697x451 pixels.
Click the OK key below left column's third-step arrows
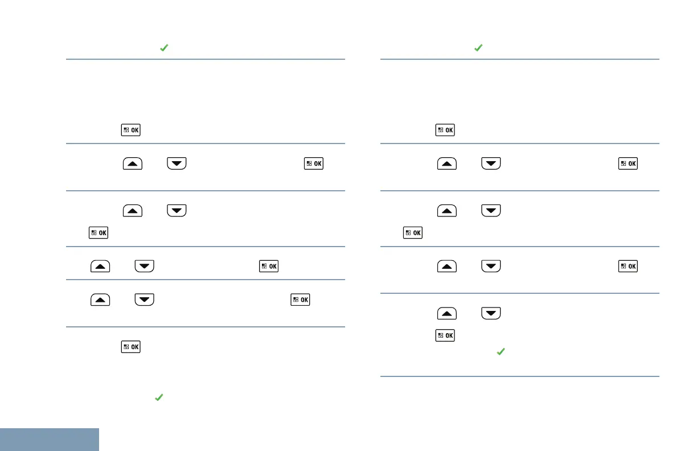click(x=99, y=232)
